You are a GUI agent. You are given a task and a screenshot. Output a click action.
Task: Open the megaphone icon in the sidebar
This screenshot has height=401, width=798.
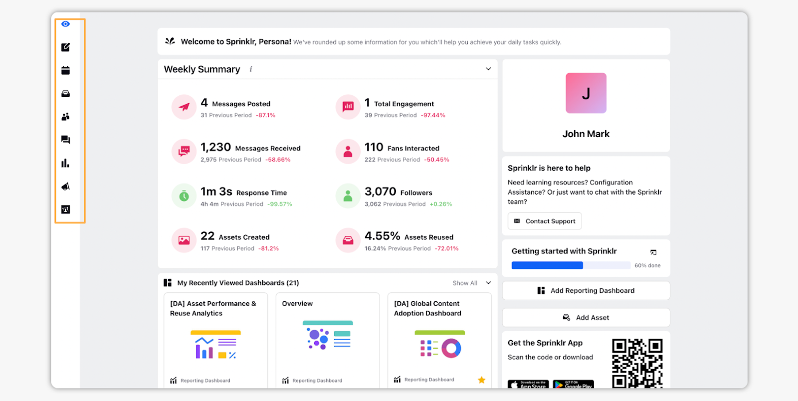coord(65,187)
